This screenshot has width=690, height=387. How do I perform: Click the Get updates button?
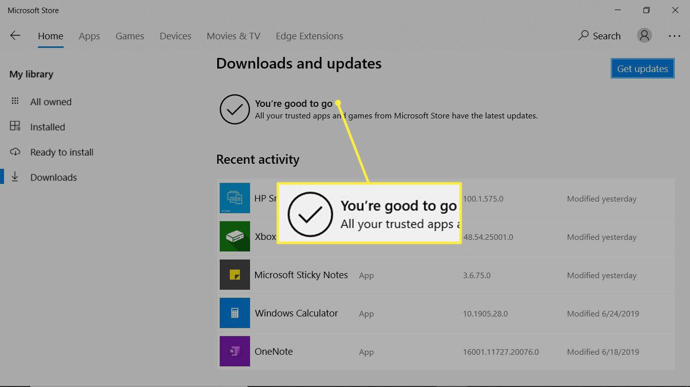point(643,69)
